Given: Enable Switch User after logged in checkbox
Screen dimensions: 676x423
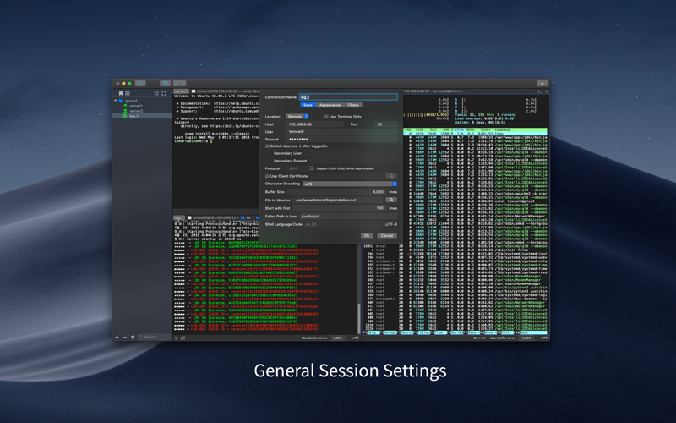Looking at the screenshot, I should 267,146.
